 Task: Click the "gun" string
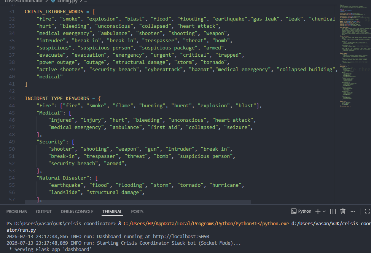click(152, 149)
